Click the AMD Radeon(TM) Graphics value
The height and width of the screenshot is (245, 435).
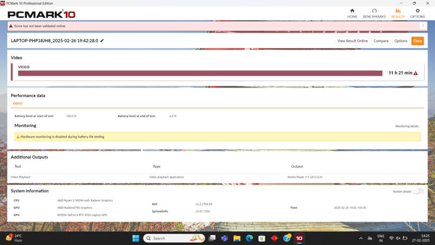74,207
